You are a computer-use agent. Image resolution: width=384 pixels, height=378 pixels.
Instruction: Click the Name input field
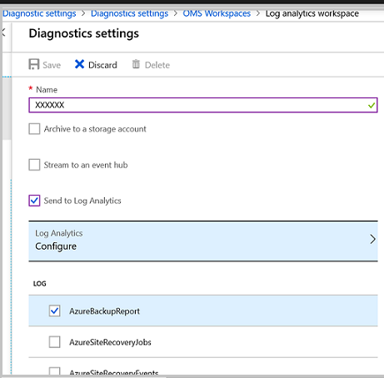tap(203, 105)
